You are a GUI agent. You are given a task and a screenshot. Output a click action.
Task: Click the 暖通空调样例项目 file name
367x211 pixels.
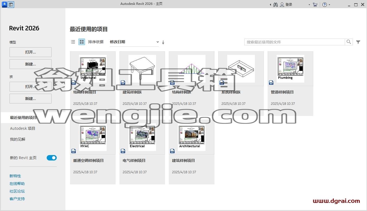pos(88,160)
